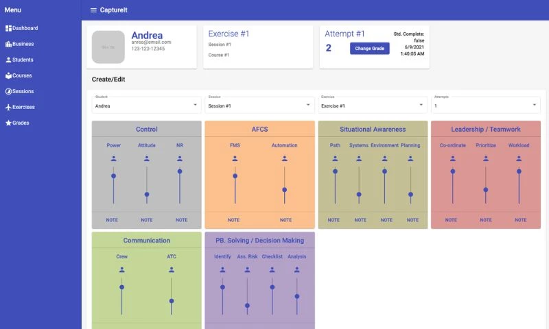Click the hamburger menu icon beside CaptureIt
The width and height of the screenshot is (549, 329).
coord(93,10)
